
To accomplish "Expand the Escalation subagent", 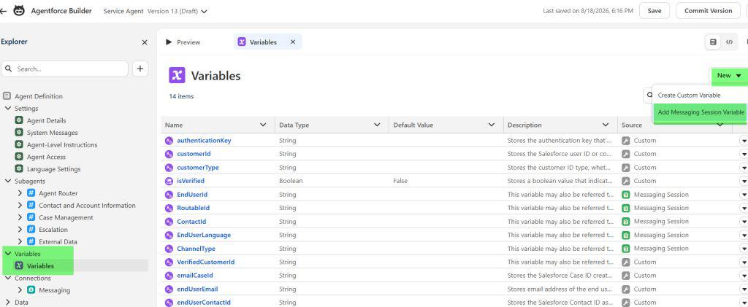I will [x=20, y=230].
